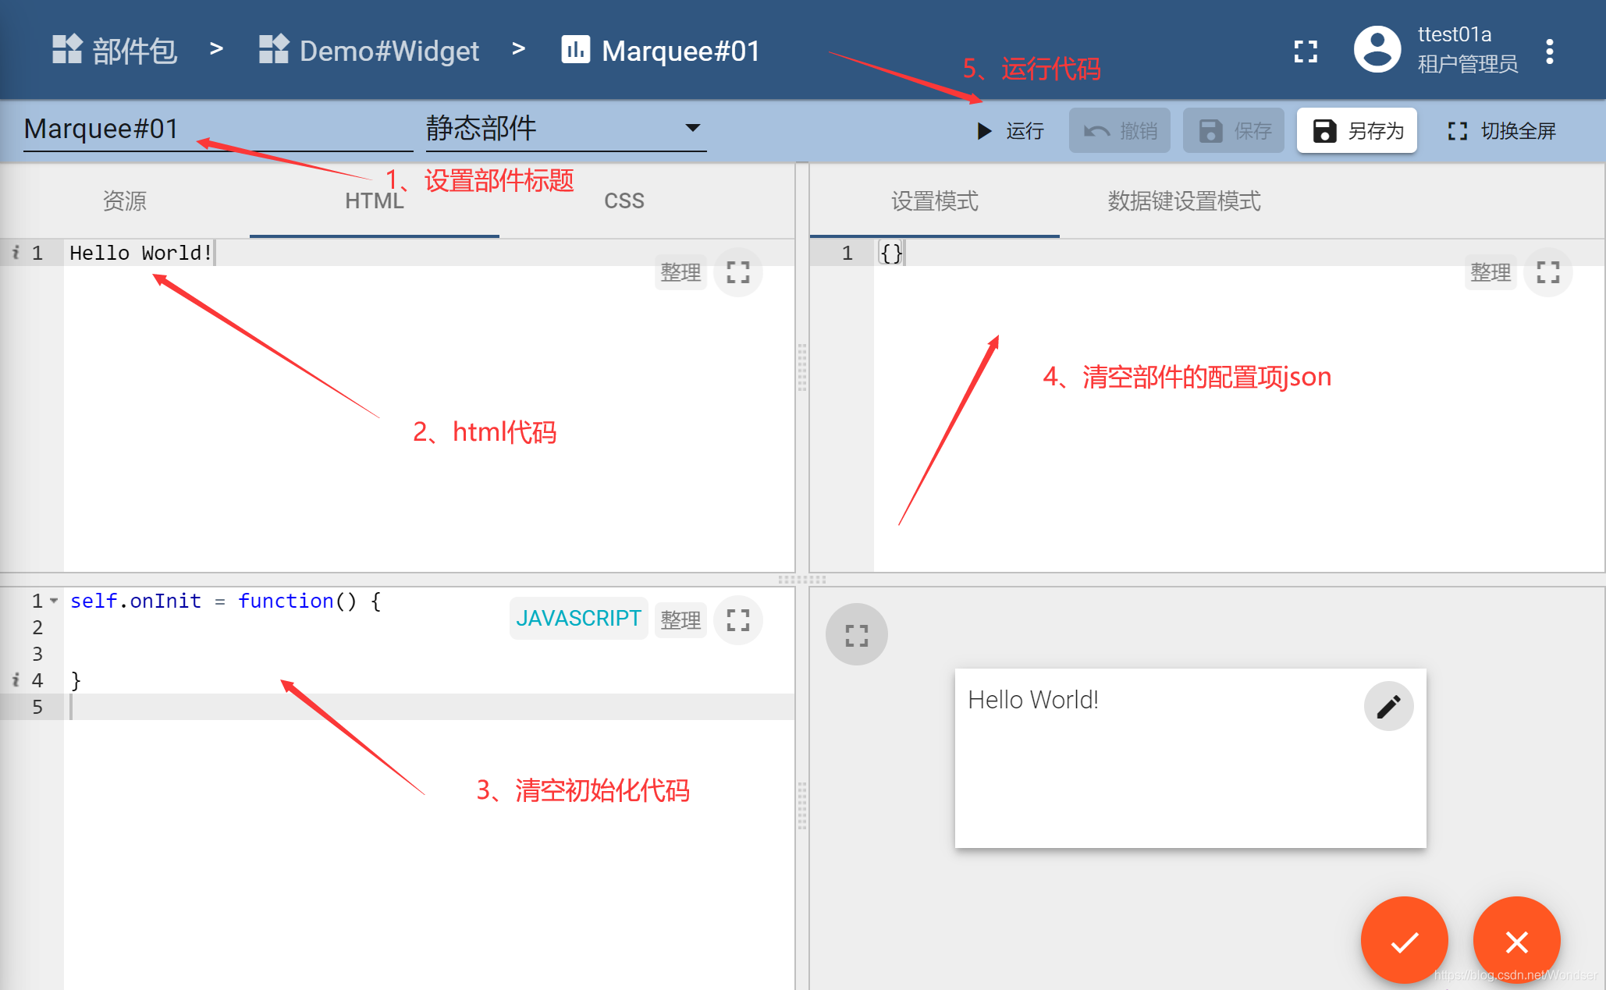This screenshot has width=1606, height=990.
Task: Click the top-bar fullscreen icon
Action: (1305, 51)
